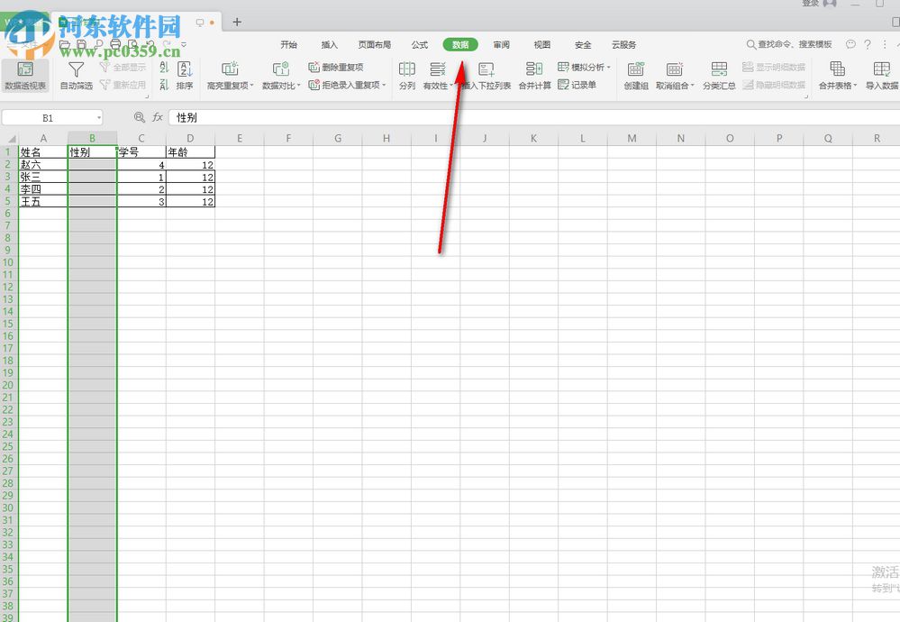Open 合并表格 merge tables dropdown
This screenshot has height=622, width=900.
coord(838,75)
